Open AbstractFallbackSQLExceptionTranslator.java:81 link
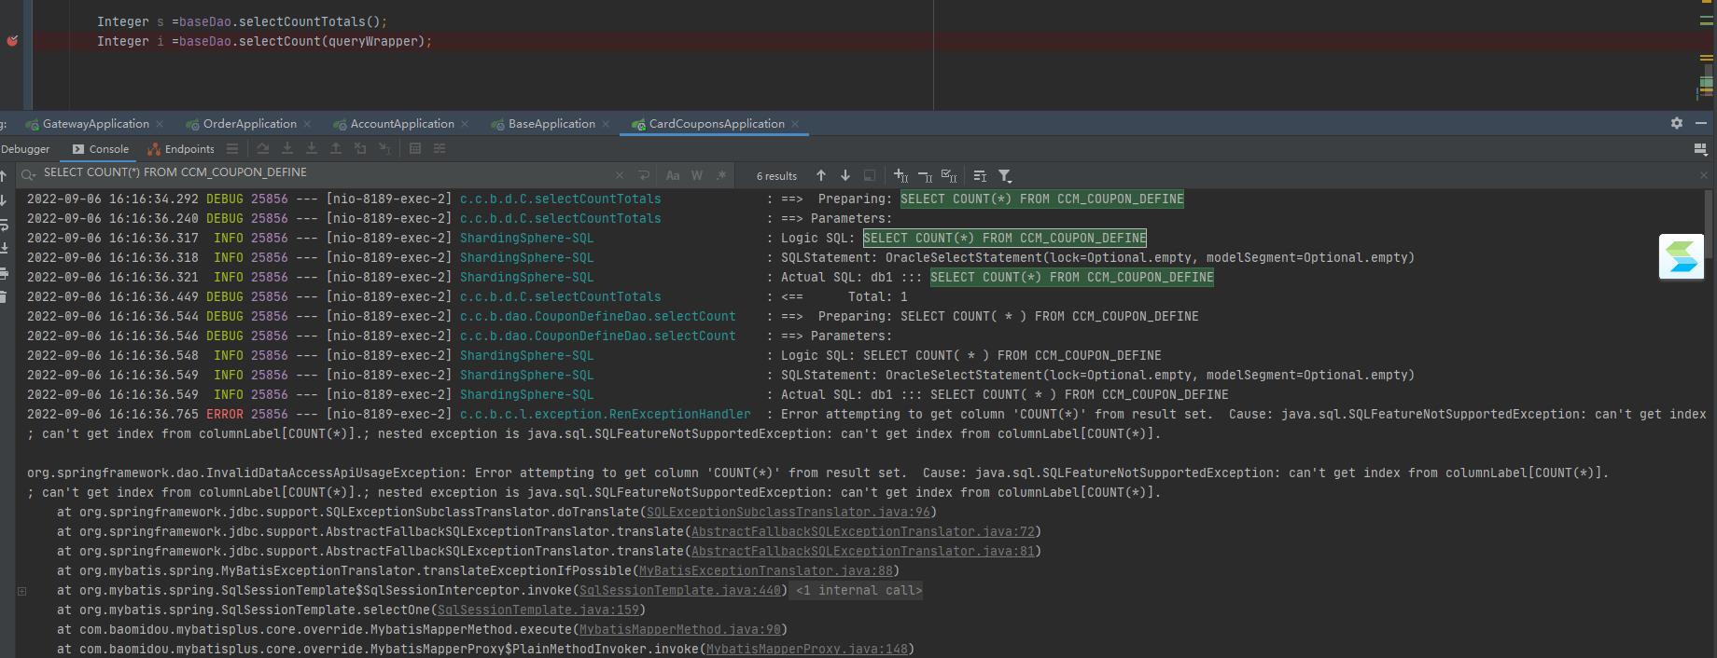The height and width of the screenshot is (658, 1717). coord(863,551)
